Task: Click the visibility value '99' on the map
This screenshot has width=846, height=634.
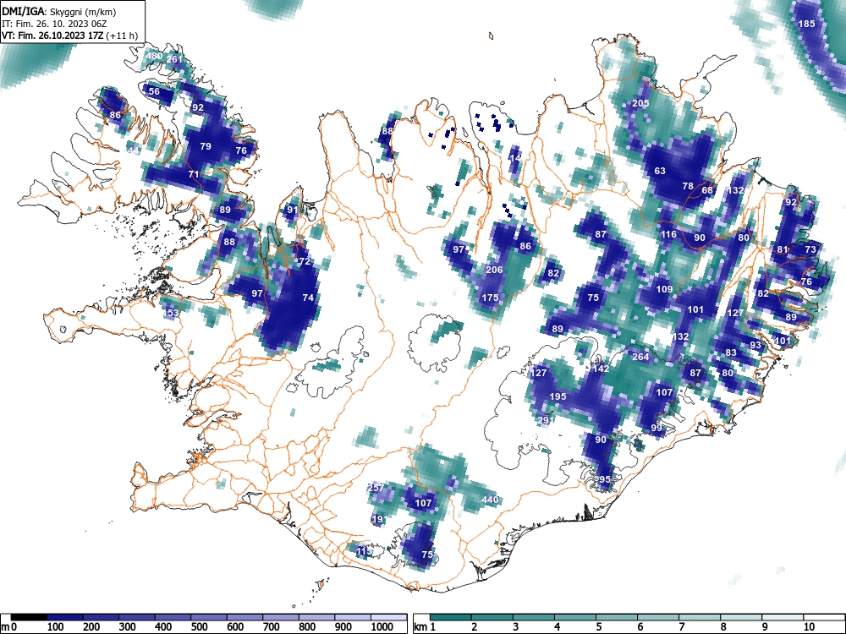Action: 656,428
